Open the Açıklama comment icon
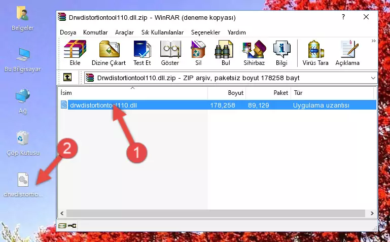 [x=347, y=53]
